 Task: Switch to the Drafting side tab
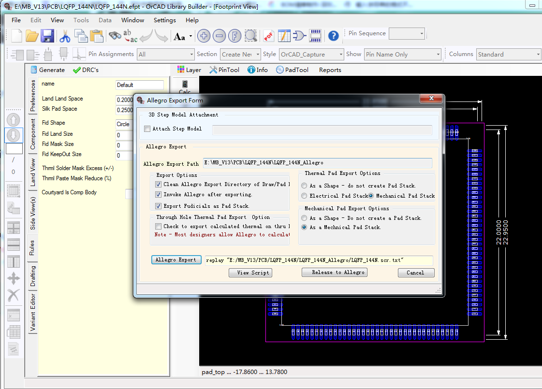coord(33,276)
